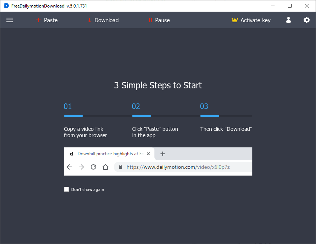Viewport: 316px width, 244px height.
Task: Click the FreeDailymotionDownload app logo icon
Action: pyautogui.click(x=6, y=6)
